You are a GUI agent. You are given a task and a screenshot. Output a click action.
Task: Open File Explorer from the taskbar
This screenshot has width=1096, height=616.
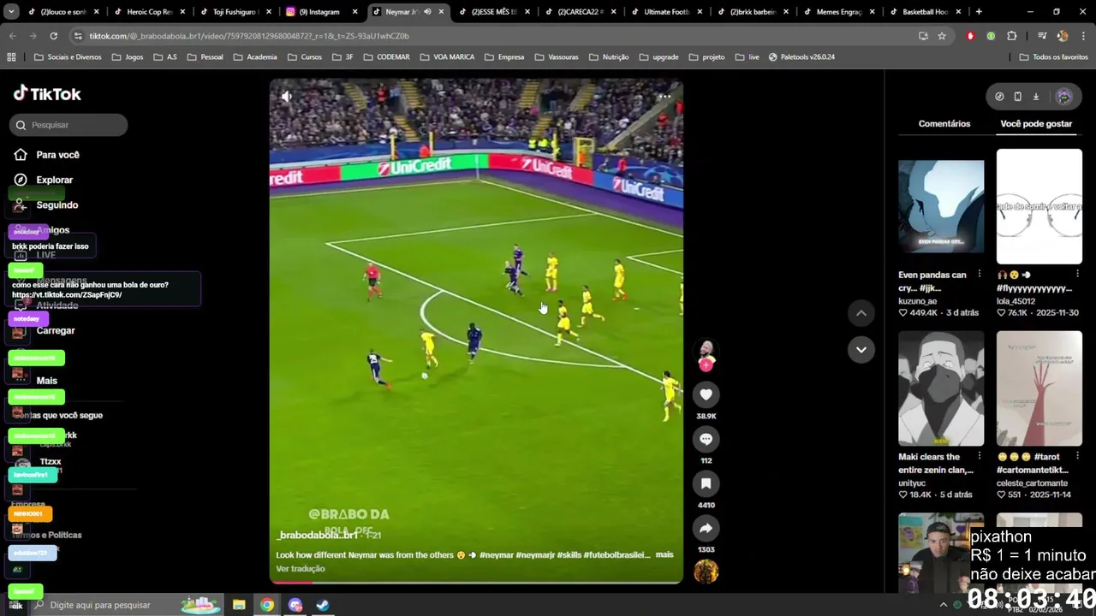[239, 605]
